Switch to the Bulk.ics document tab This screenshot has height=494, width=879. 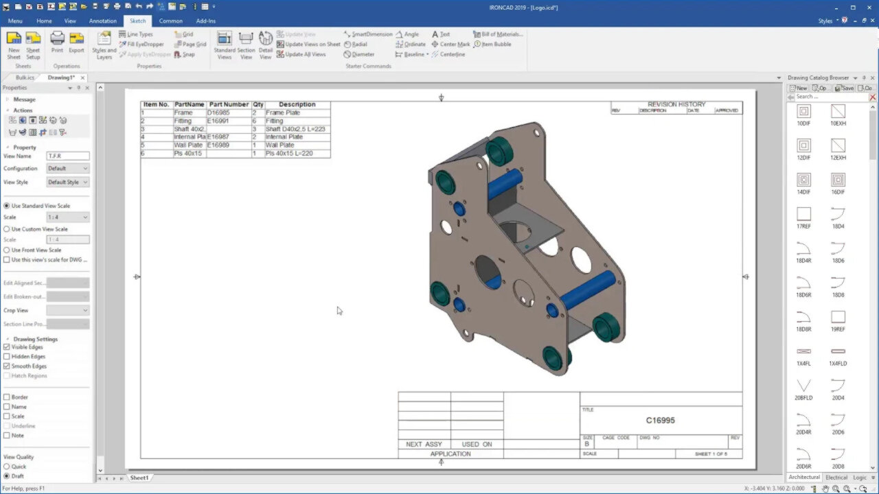[24, 78]
